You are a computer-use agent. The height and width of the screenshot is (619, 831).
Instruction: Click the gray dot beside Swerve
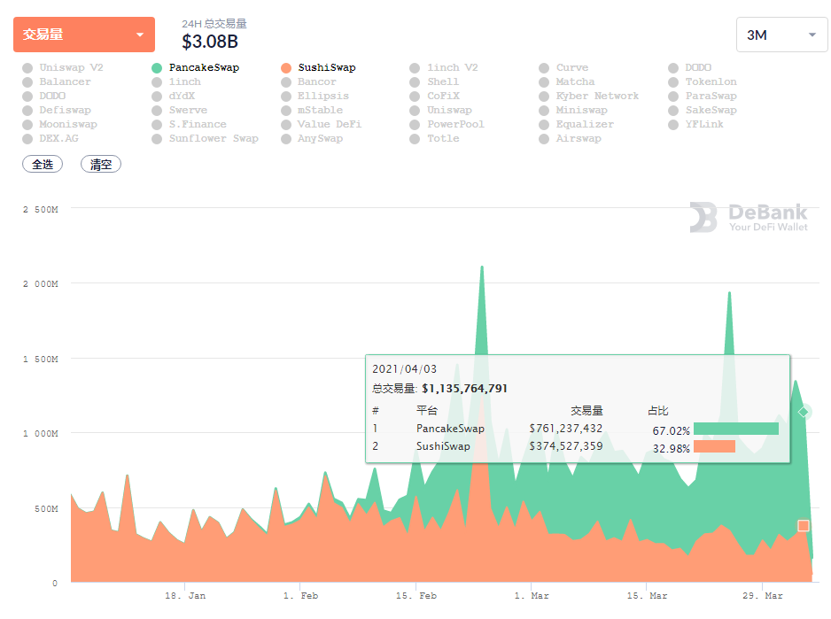click(156, 110)
